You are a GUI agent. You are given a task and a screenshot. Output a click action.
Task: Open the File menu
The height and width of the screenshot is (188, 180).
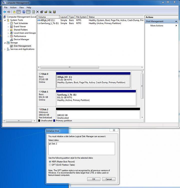tap(6, 8)
